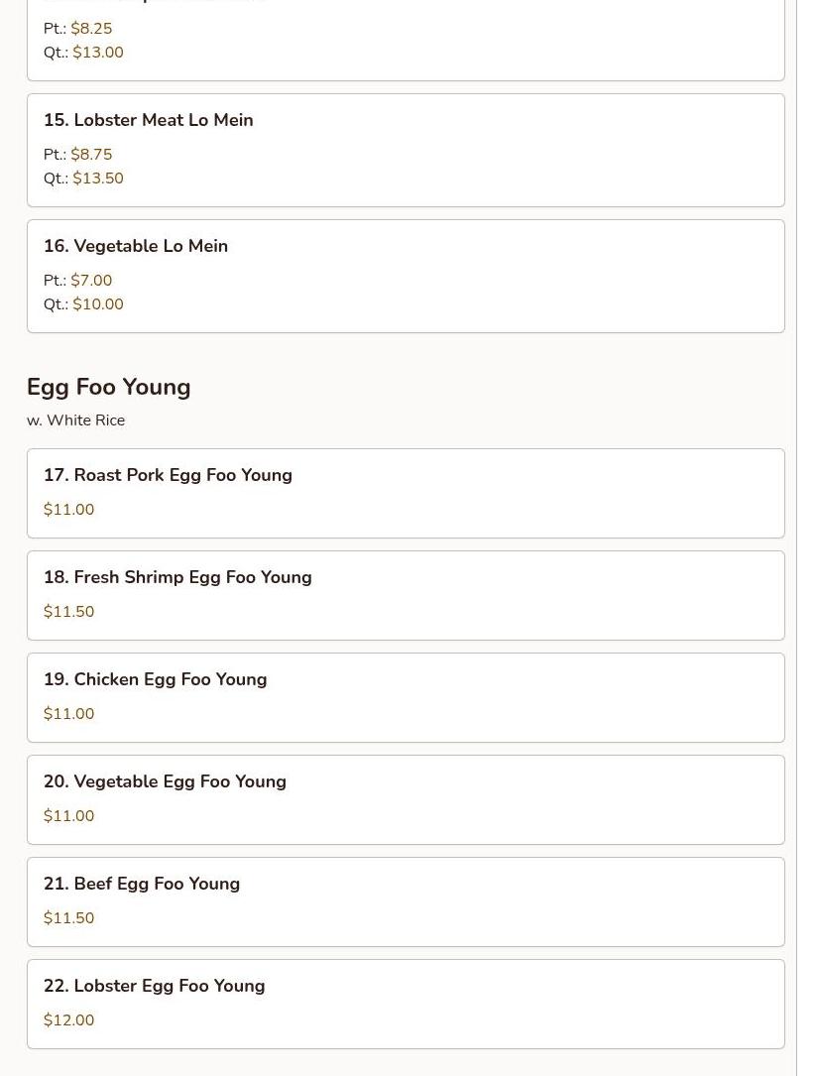Select the Vegetable Lo Mein item title

(136, 246)
